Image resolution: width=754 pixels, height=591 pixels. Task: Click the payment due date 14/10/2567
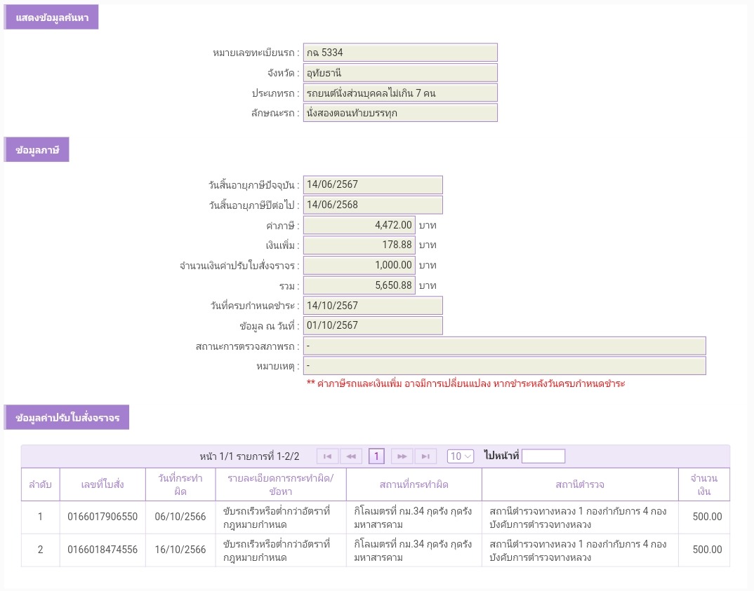373,306
